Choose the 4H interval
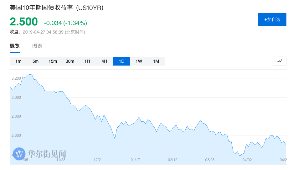293x170 pixels. (x=104, y=61)
